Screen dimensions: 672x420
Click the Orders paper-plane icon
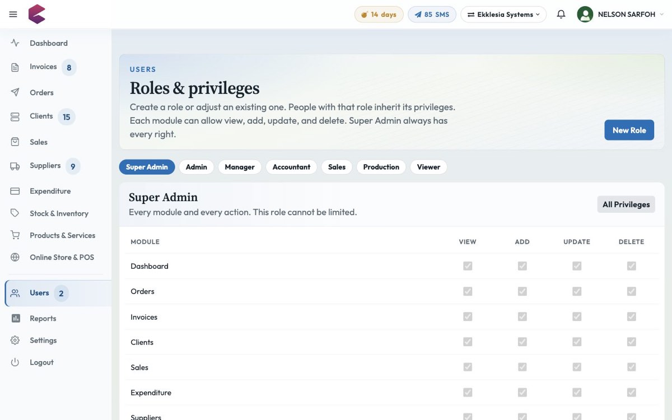pos(15,92)
